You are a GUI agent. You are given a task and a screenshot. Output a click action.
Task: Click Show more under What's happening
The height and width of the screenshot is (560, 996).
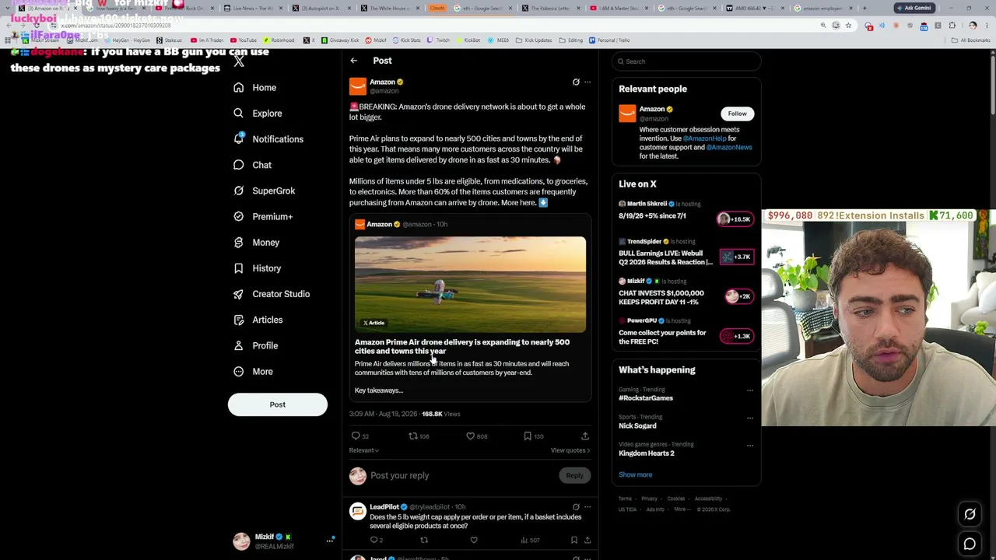636,474
